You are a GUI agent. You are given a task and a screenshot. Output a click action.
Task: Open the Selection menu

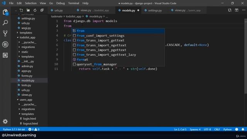tap(31, 3)
